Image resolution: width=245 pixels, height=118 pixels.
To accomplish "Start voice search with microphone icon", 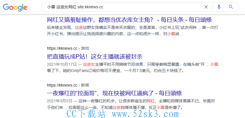I will 219,7.
